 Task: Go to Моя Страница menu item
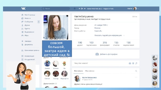pyautogui.click(x=30, y=15)
